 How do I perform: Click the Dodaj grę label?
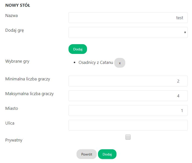pos(14,30)
